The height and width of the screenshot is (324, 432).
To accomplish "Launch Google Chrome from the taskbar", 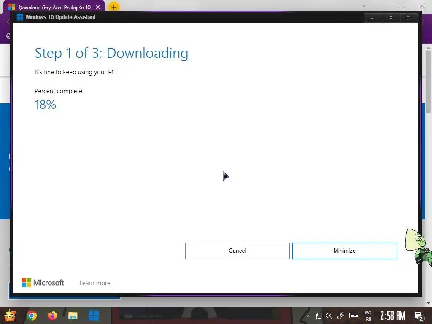I will pyautogui.click(x=31, y=316).
